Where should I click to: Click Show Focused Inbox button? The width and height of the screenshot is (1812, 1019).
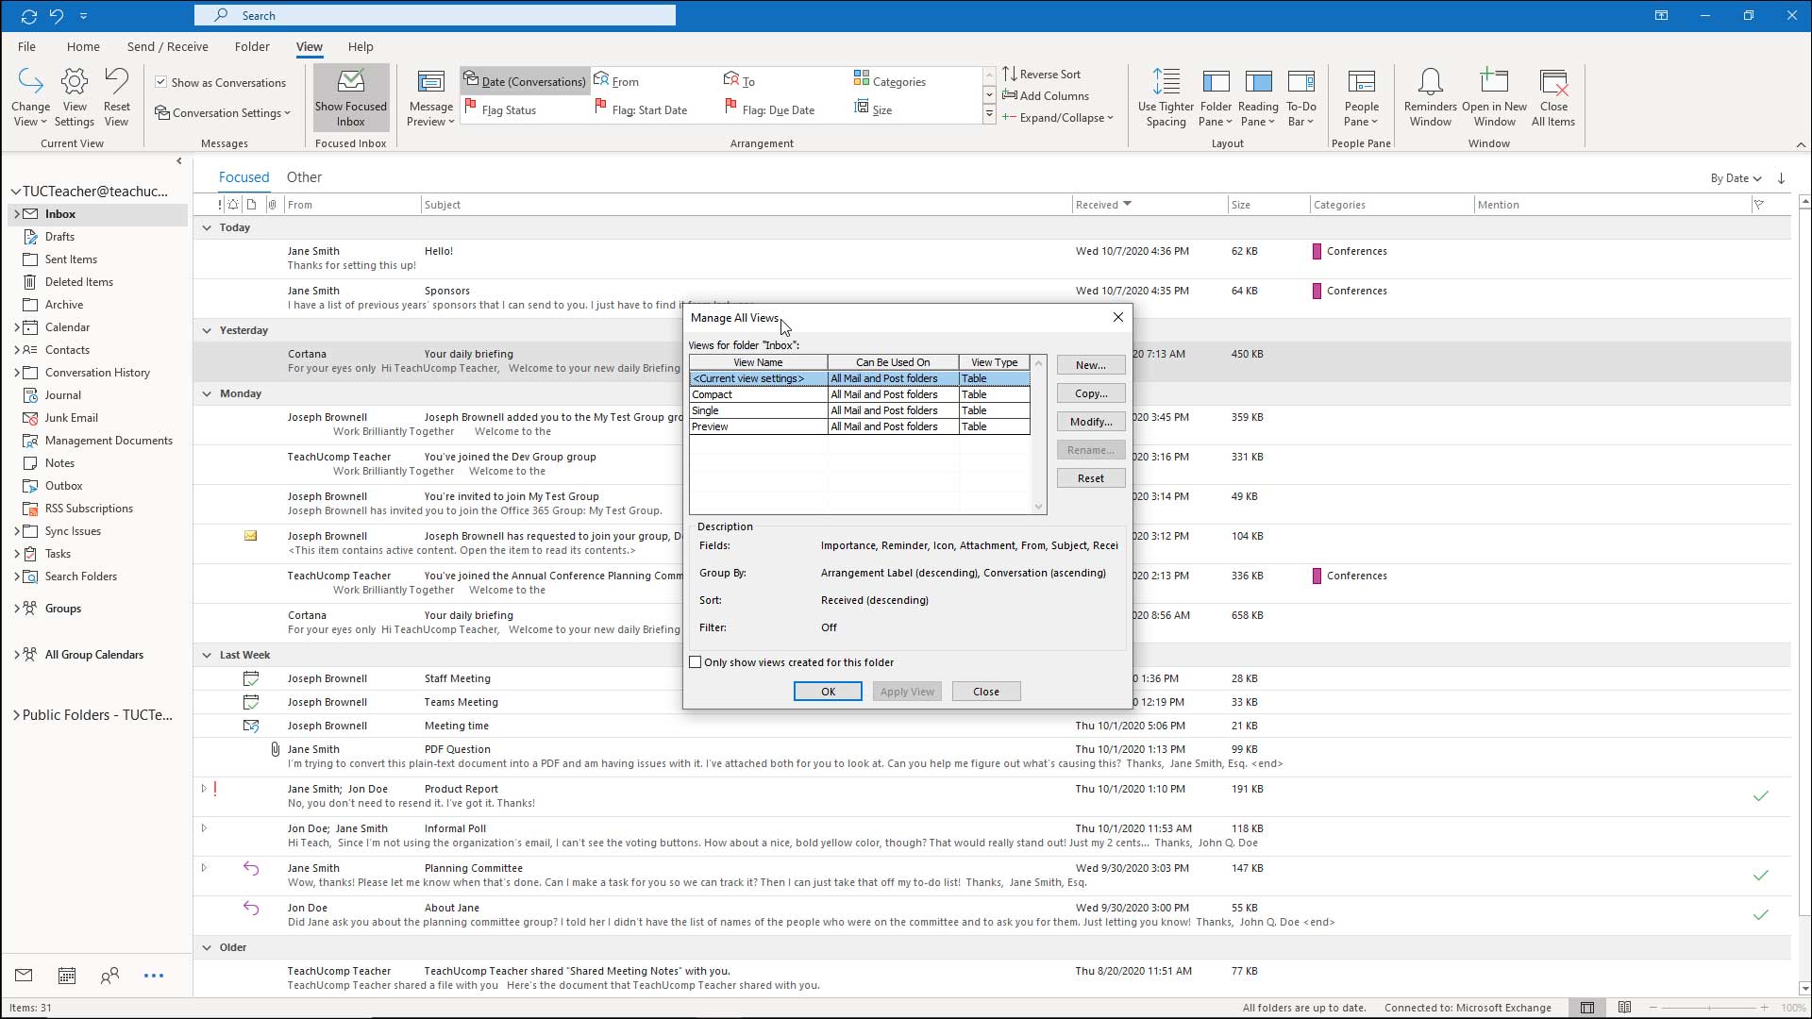351,97
